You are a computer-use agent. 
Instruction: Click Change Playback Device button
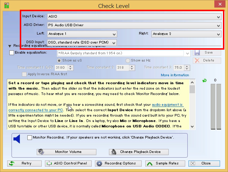point(139,152)
